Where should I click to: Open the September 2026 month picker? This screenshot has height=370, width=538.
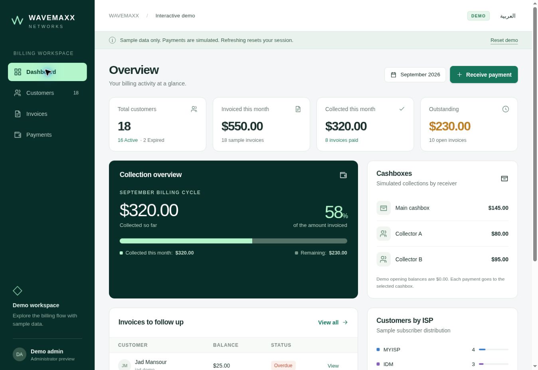(x=415, y=75)
